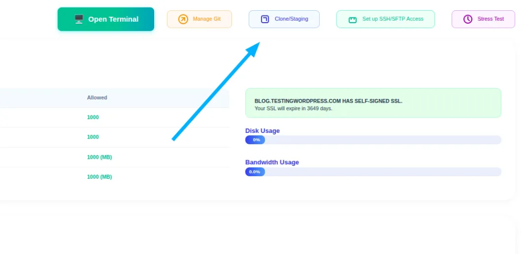Select the second 1000 value without MB
Viewport: 528px width, 254px height.
(x=93, y=137)
